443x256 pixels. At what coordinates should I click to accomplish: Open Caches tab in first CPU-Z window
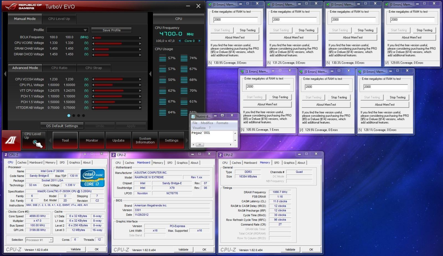(x=22, y=163)
